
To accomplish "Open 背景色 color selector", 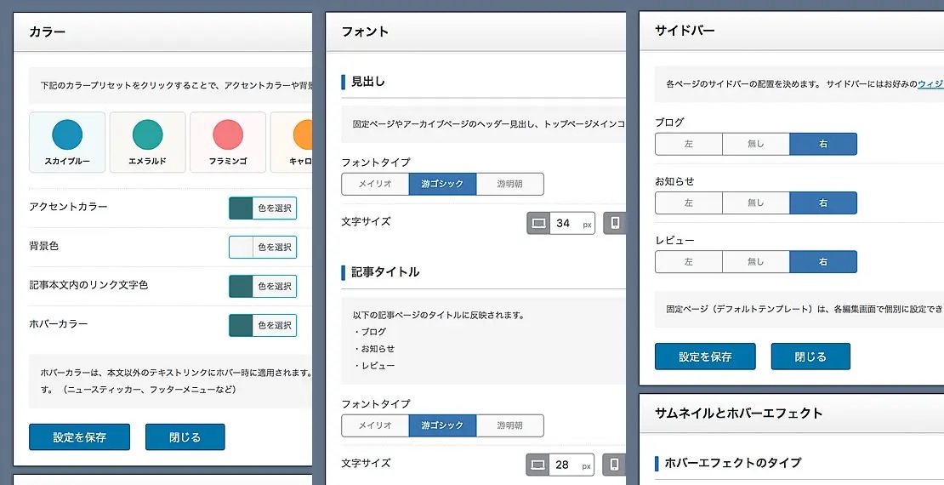I will click(x=263, y=247).
